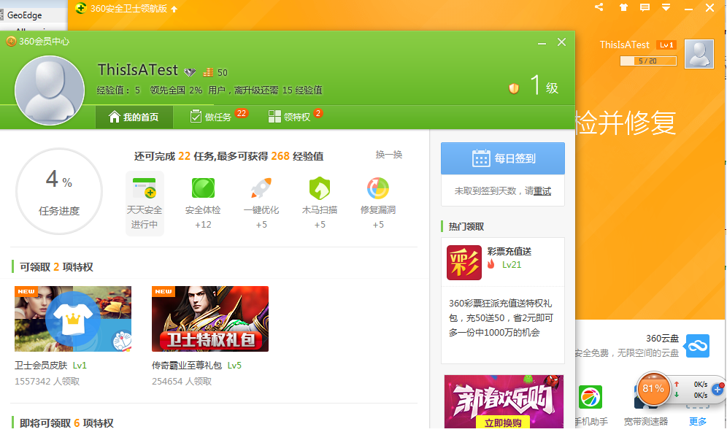The width and height of the screenshot is (727, 432).
Task: Open the 宽带测速器 tool
Action: pyautogui.click(x=645, y=421)
